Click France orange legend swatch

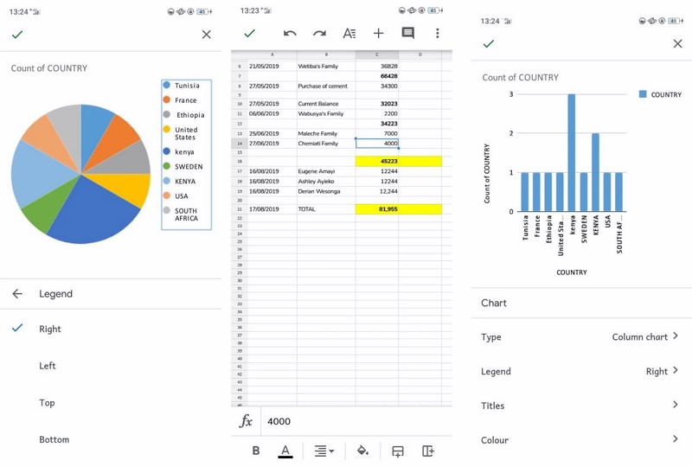166,99
